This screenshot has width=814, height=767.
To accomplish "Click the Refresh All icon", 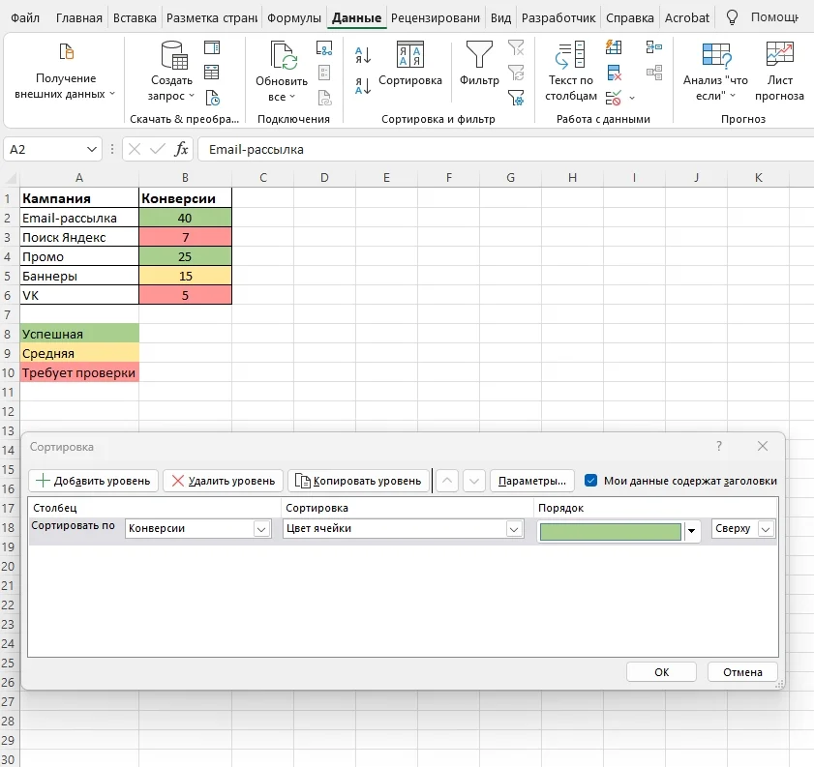I will (282, 56).
